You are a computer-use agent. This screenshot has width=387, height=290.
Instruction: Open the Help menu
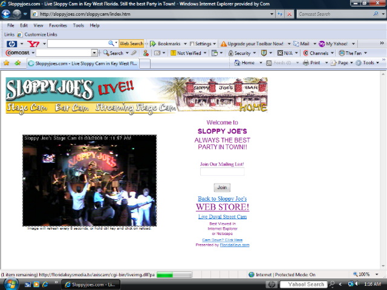[94, 25]
